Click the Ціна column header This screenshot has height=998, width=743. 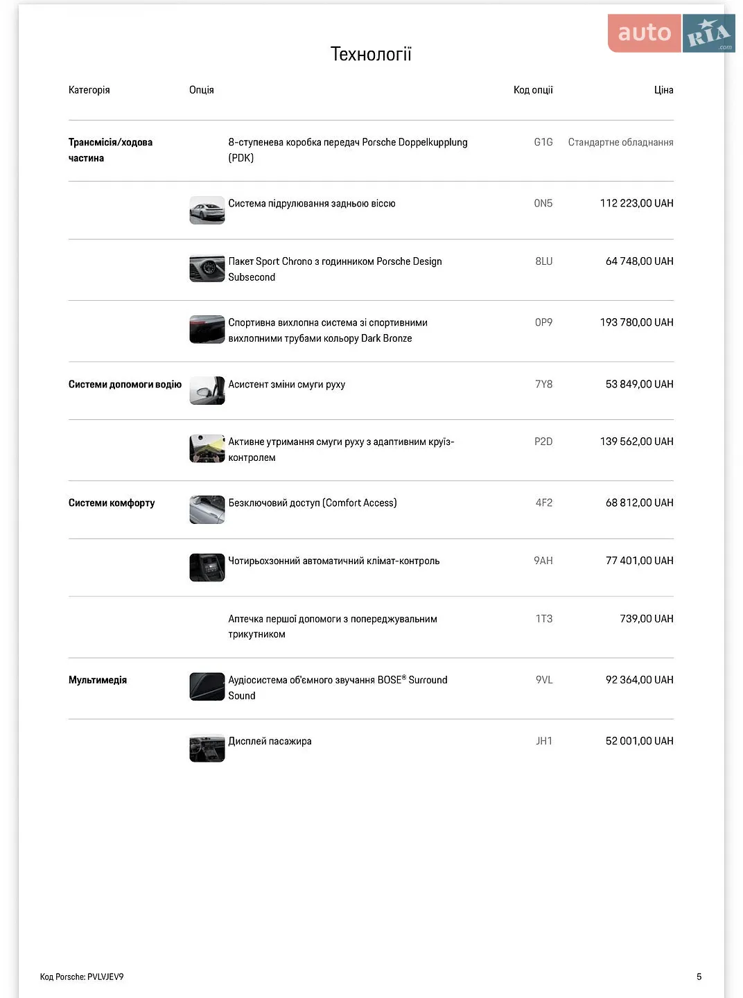point(664,90)
